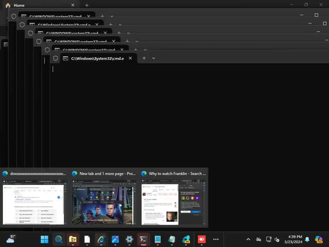Add new tab next to Home tab

tap(87, 5)
